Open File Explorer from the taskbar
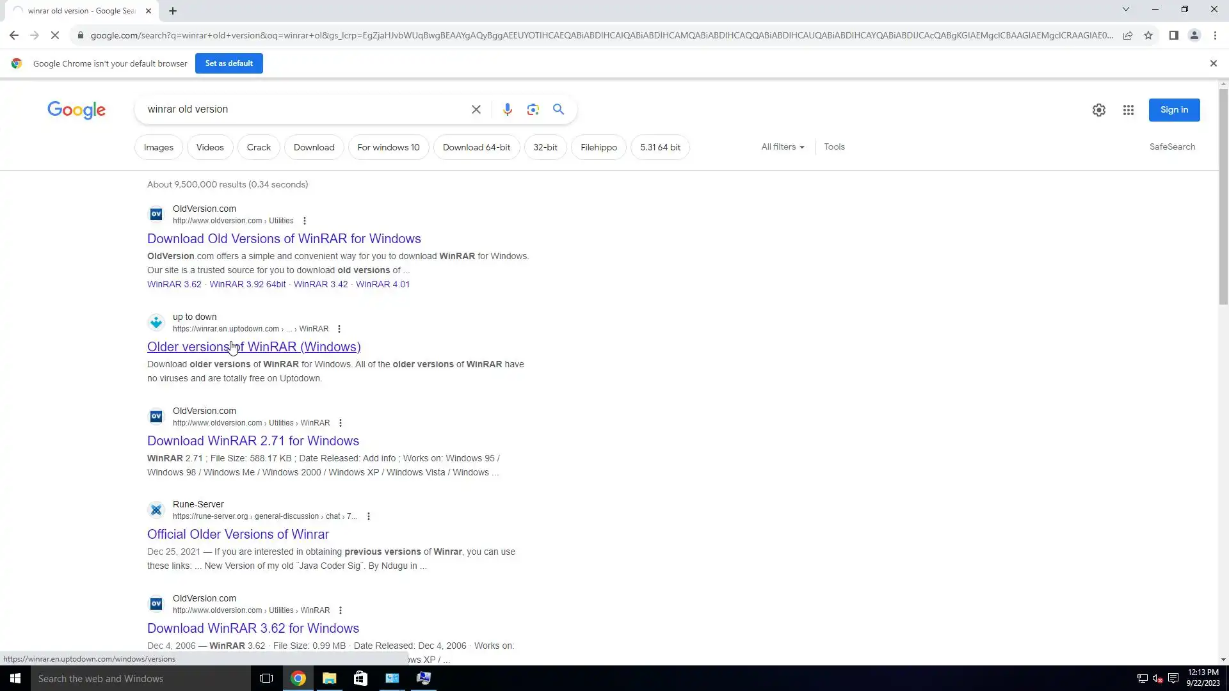This screenshot has width=1229, height=691. tap(329, 678)
